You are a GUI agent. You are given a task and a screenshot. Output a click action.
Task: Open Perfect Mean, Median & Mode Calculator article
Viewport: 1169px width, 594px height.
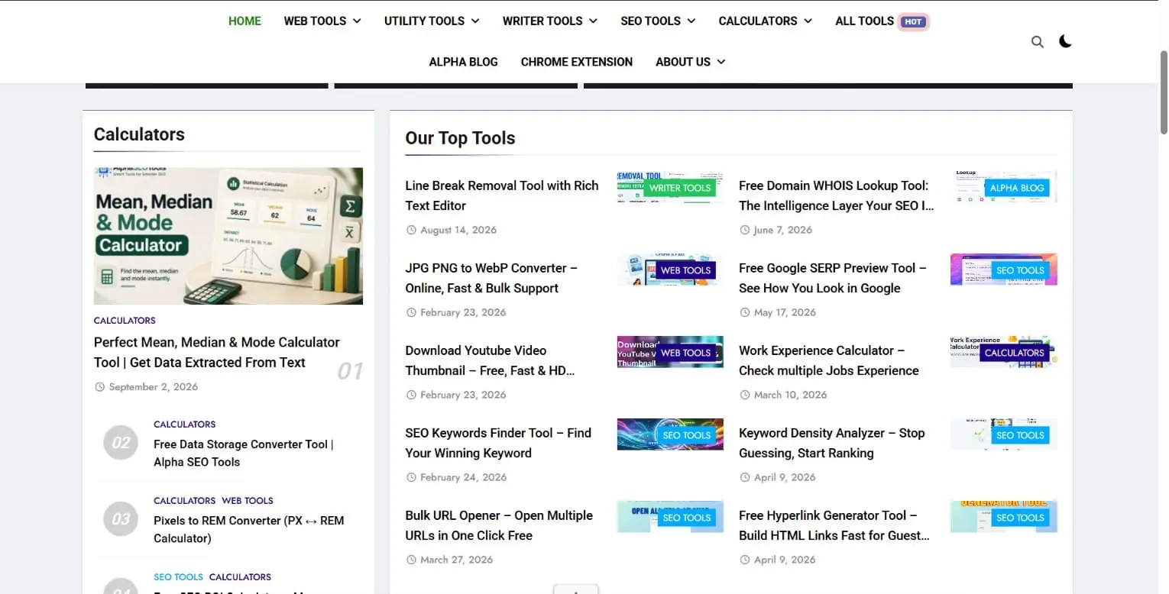[217, 352]
